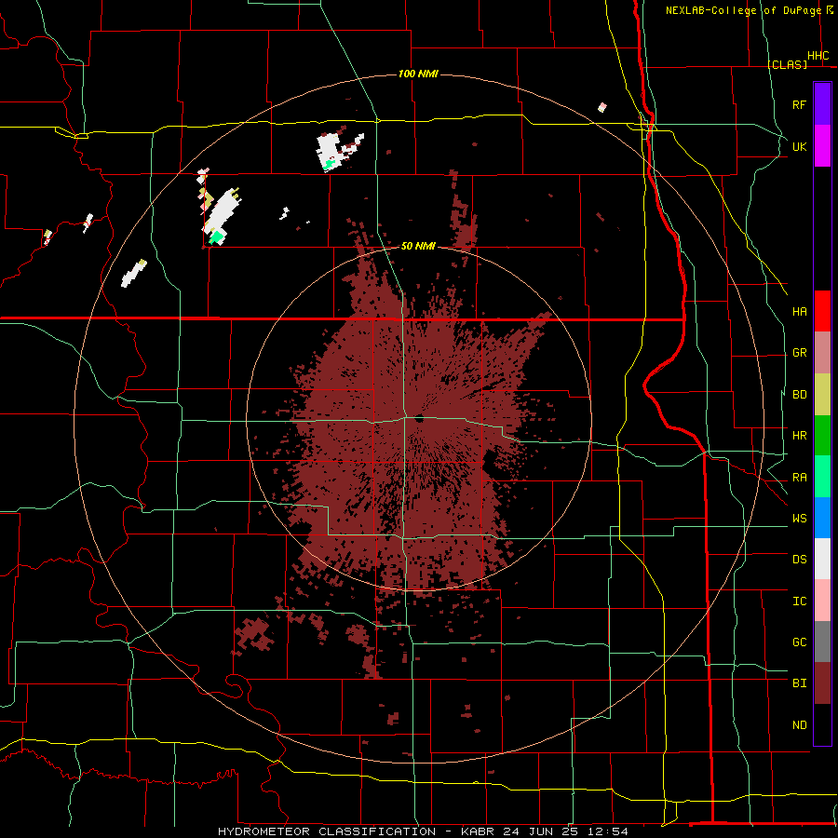Click the purple RF color swatch
Viewport: 838px width, 838px height.
822,104
